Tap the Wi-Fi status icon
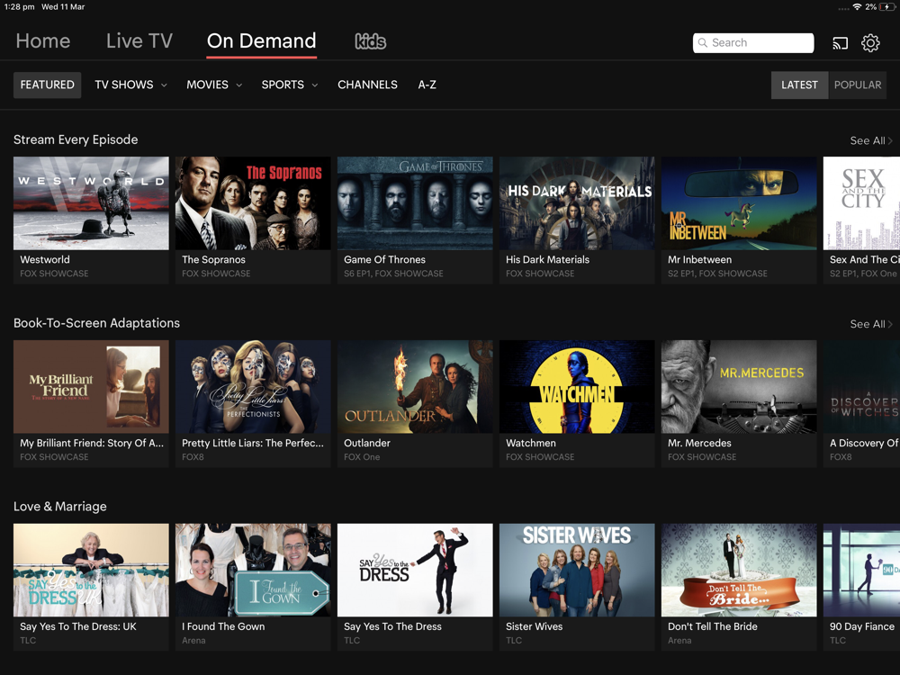Image resolution: width=900 pixels, height=675 pixels. pos(857,7)
